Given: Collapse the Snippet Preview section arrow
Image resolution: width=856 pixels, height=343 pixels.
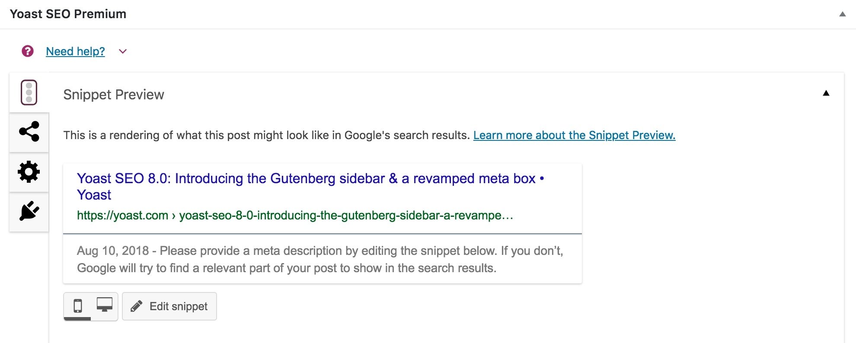Looking at the screenshot, I should click(x=826, y=93).
